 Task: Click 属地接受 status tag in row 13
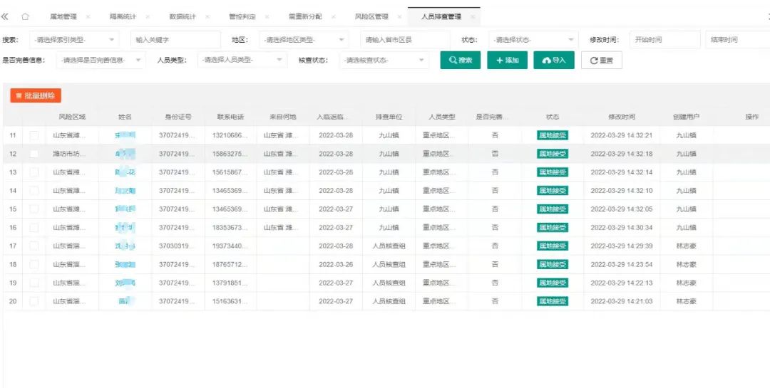[553, 172]
